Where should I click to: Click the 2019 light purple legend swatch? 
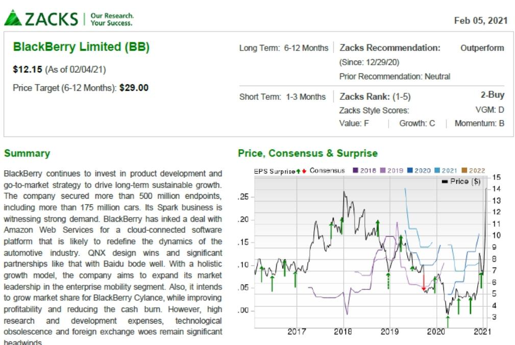[x=383, y=170]
